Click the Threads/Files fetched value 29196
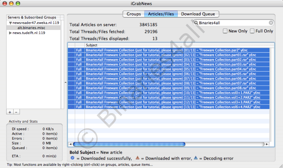Screen dimensions: 283x168 pyautogui.click(x=151, y=32)
